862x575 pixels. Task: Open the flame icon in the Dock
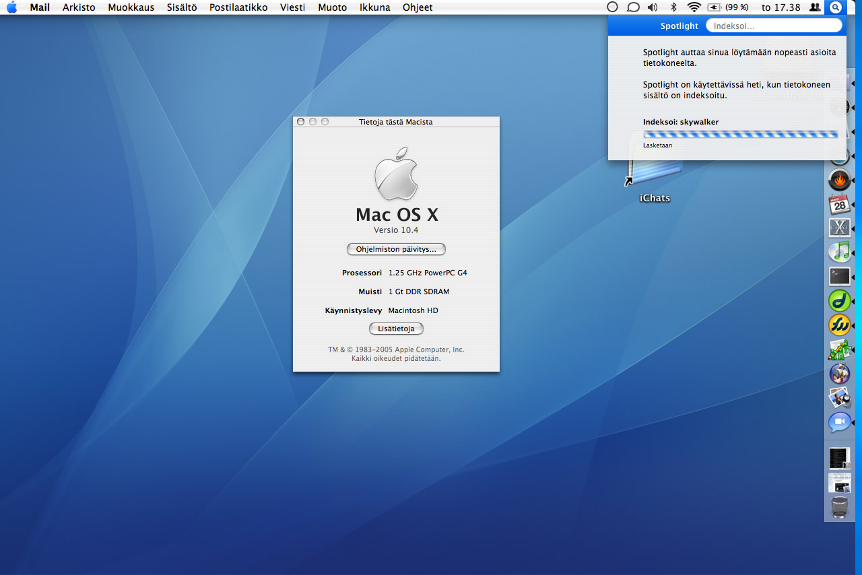click(839, 179)
